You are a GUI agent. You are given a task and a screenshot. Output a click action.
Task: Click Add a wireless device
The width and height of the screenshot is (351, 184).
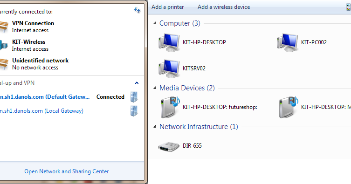224,7
